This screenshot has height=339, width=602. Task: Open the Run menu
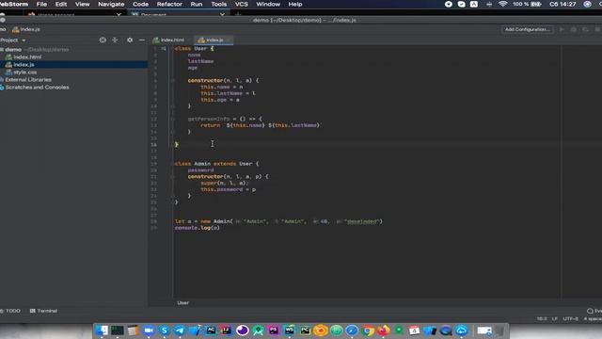point(197,4)
